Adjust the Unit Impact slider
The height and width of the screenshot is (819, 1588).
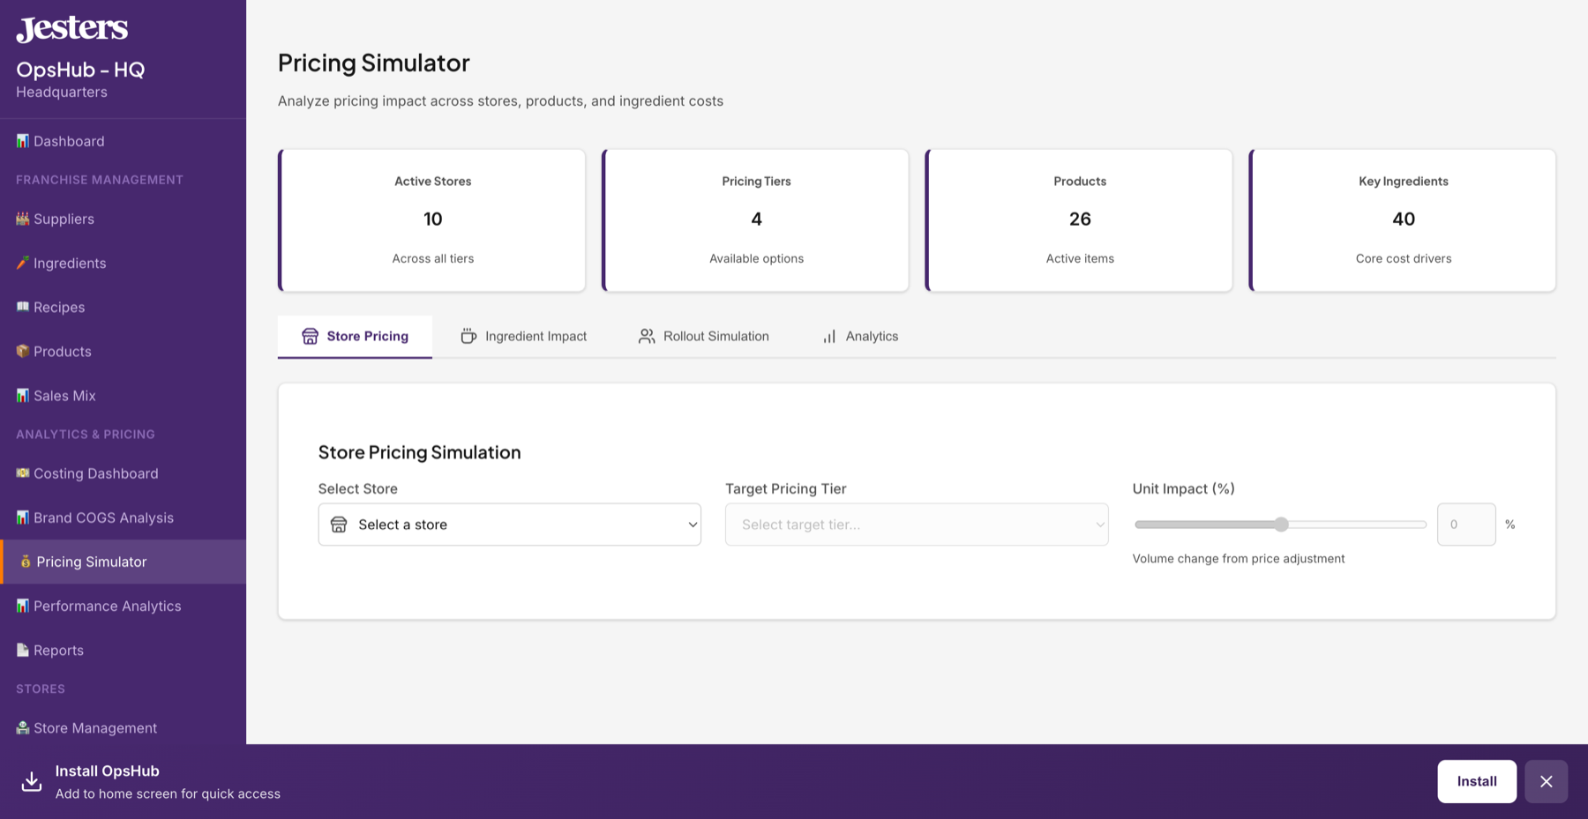[1280, 524]
